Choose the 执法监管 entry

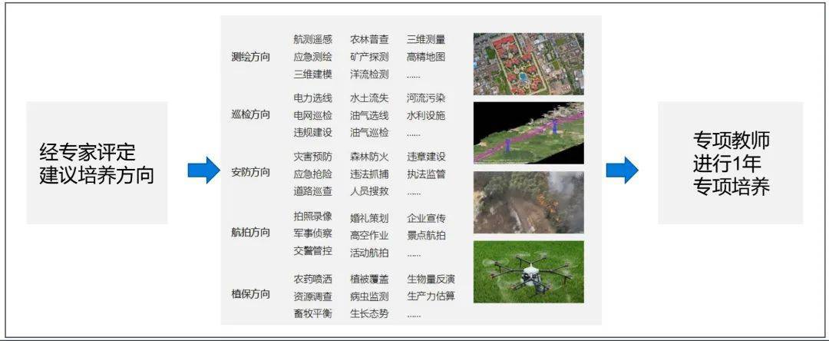coord(426,174)
